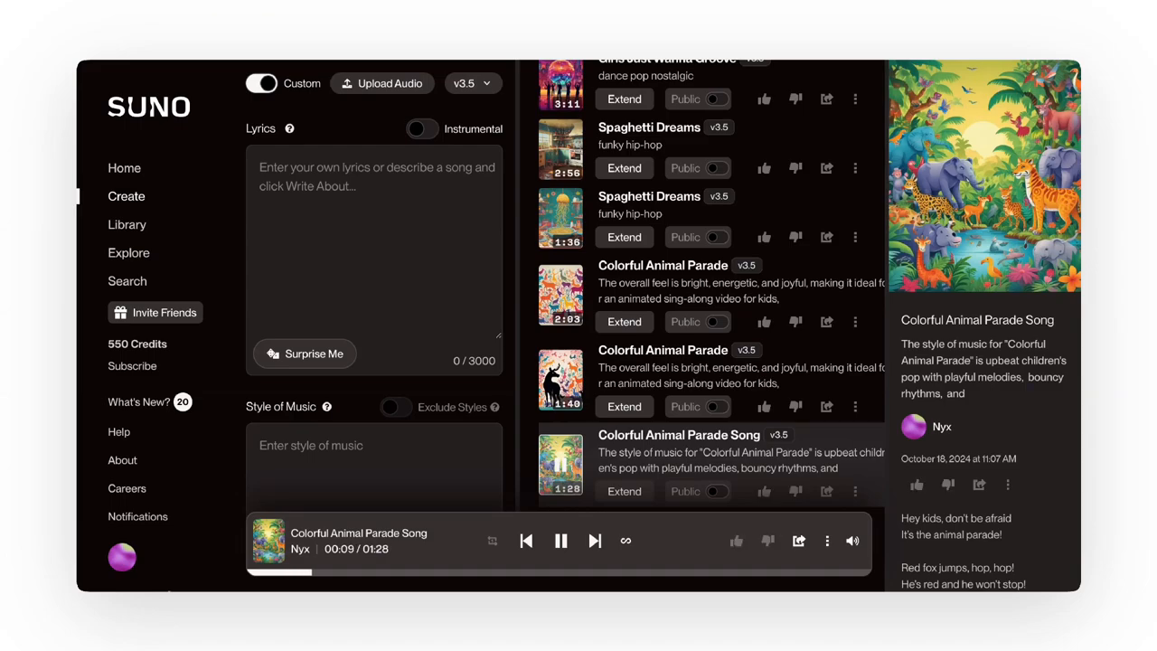Open the Lyrics help question mark

tap(289, 128)
